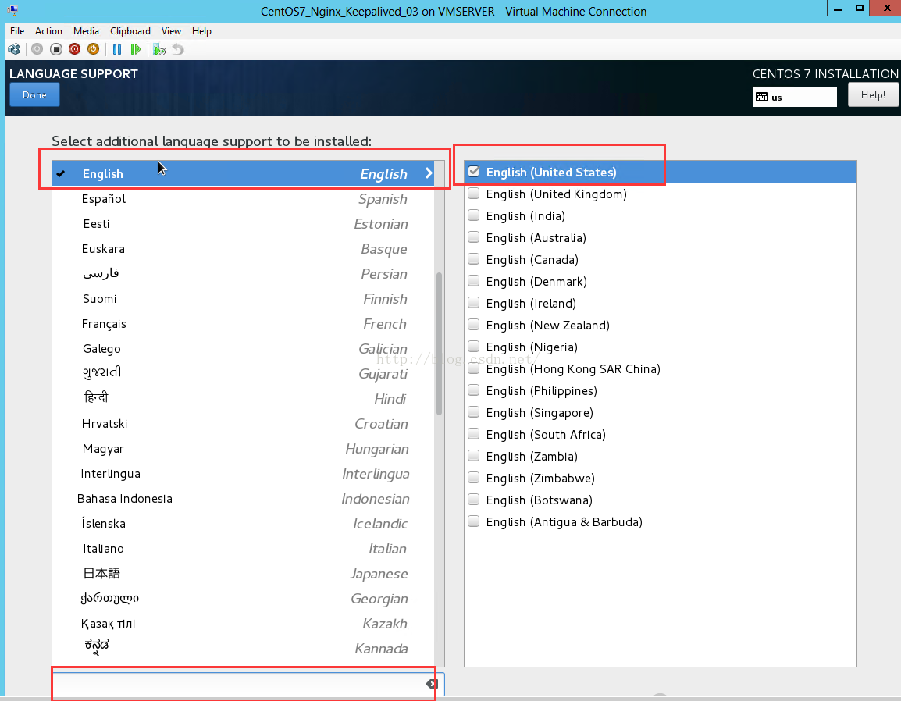Choose the Interlingua language row

[244, 474]
